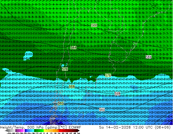The height and width of the screenshot is (134, 173).
Task: Select the dark blue legend swatch
Action: click(x=26, y=130)
